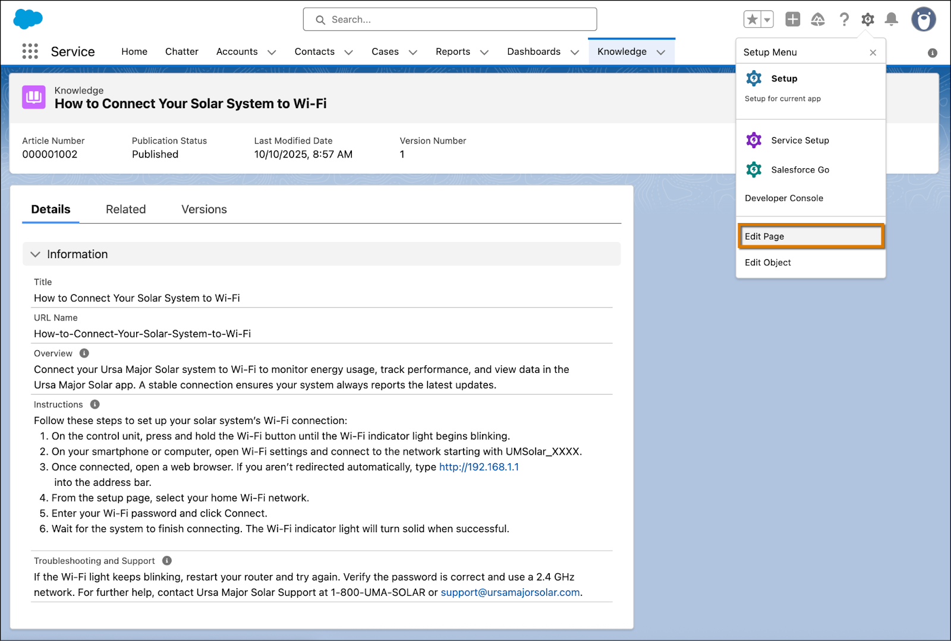Click the search magnifier icon

pyautogui.click(x=320, y=20)
